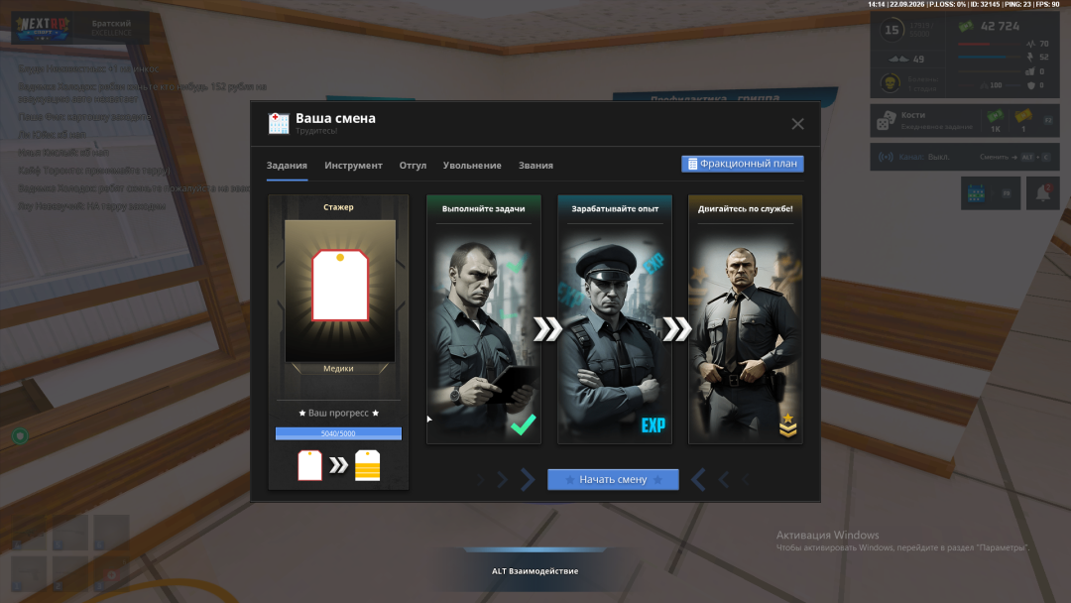Select the Двигайтесь по службе! card
The image size is (1071, 603).
point(745,319)
